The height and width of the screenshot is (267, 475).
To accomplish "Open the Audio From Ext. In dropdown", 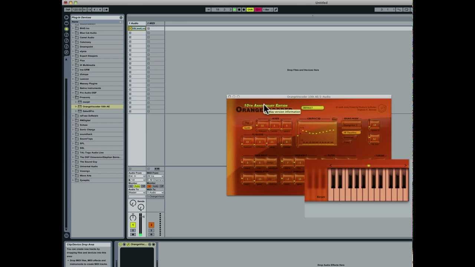I will [137, 176].
